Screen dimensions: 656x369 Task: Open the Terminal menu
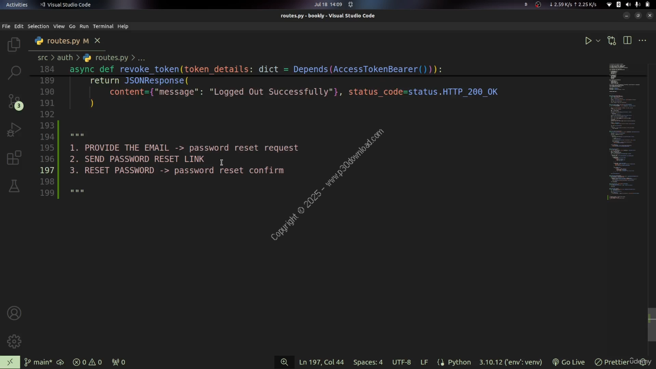pyautogui.click(x=102, y=26)
